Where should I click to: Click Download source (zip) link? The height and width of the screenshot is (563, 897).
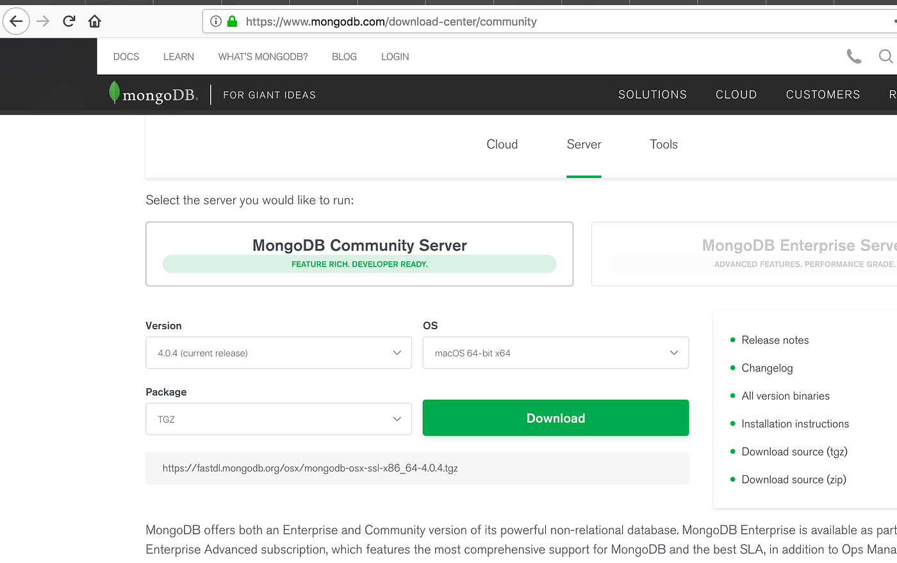coord(794,479)
